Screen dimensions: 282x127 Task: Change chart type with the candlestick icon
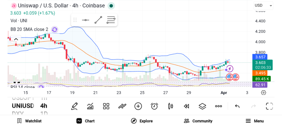pos(170,106)
